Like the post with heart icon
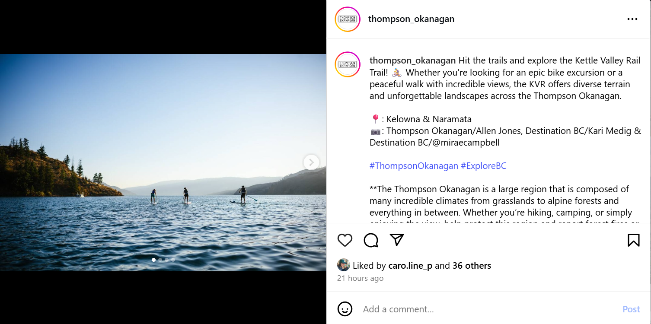 click(345, 240)
